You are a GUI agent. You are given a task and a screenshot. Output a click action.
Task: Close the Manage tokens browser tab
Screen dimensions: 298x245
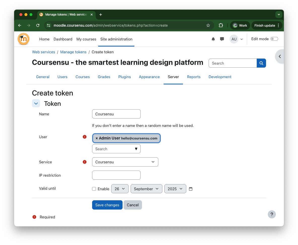coord(92,15)
